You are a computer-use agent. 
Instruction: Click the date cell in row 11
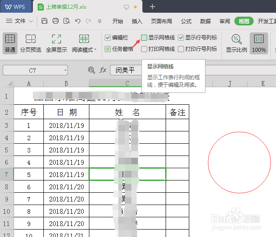tap(66, 223)
